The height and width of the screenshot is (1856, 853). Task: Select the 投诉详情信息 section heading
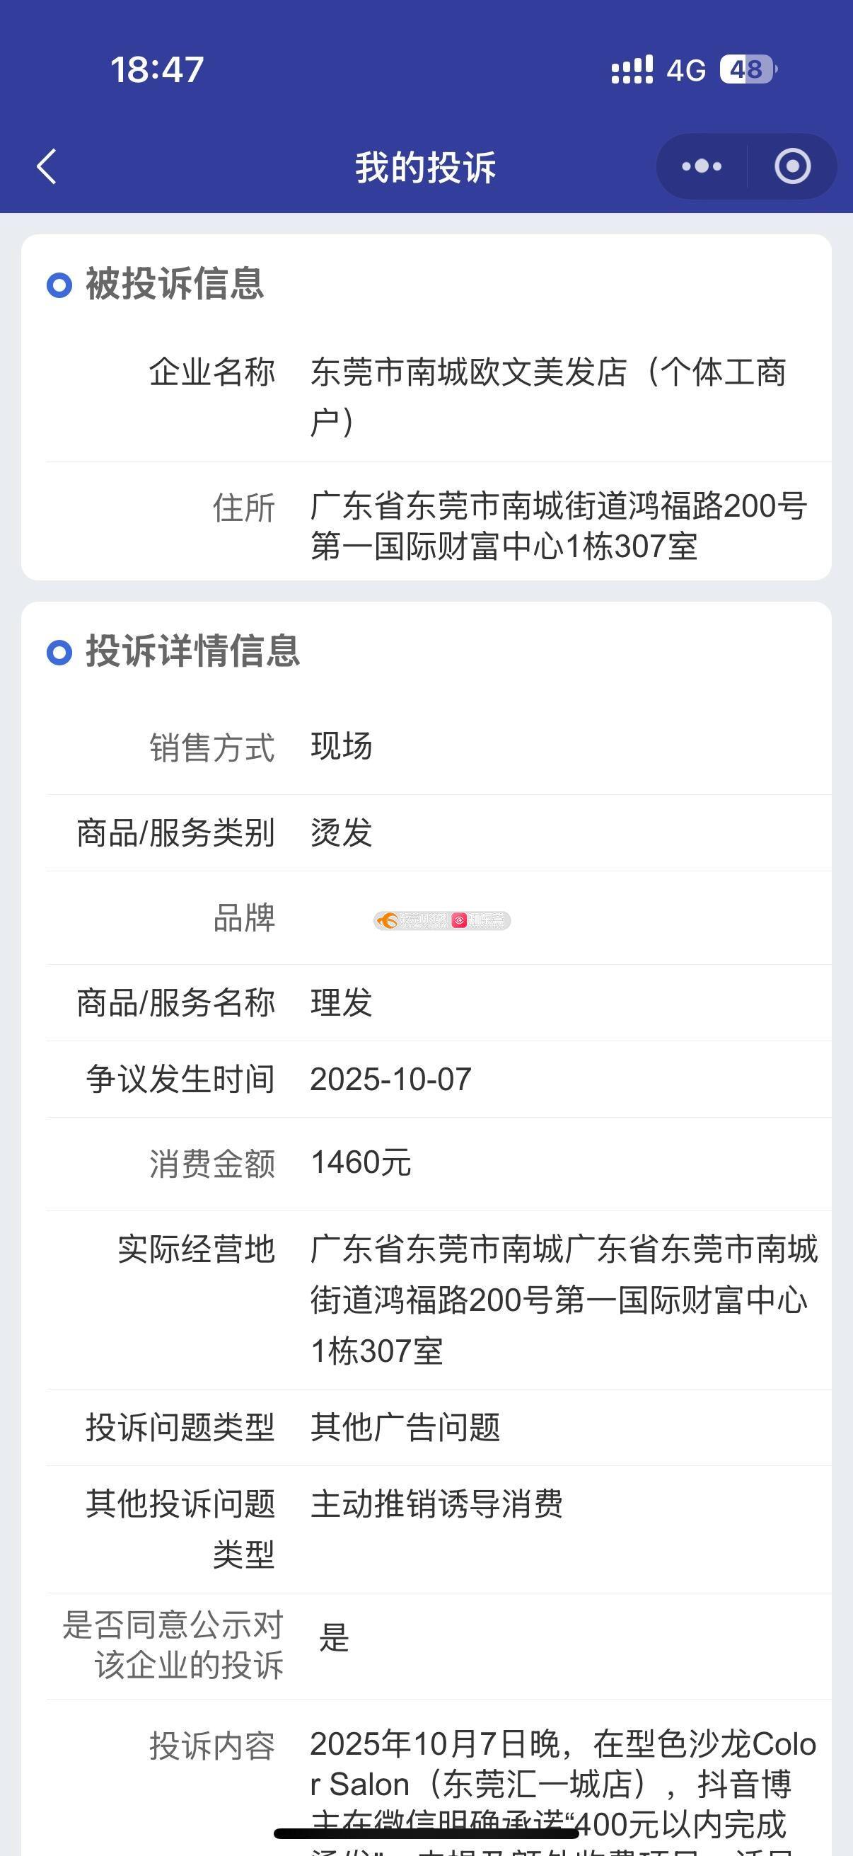[193, 651]
